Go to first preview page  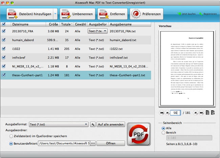tap(162, 113)
